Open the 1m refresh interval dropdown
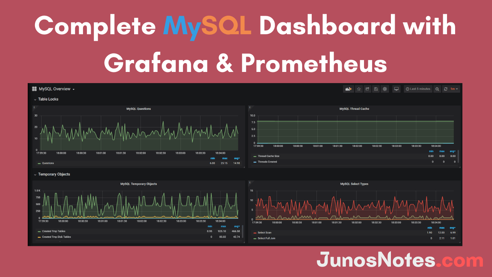Screen dimensions: 492x277 click(x=454, y=89)
